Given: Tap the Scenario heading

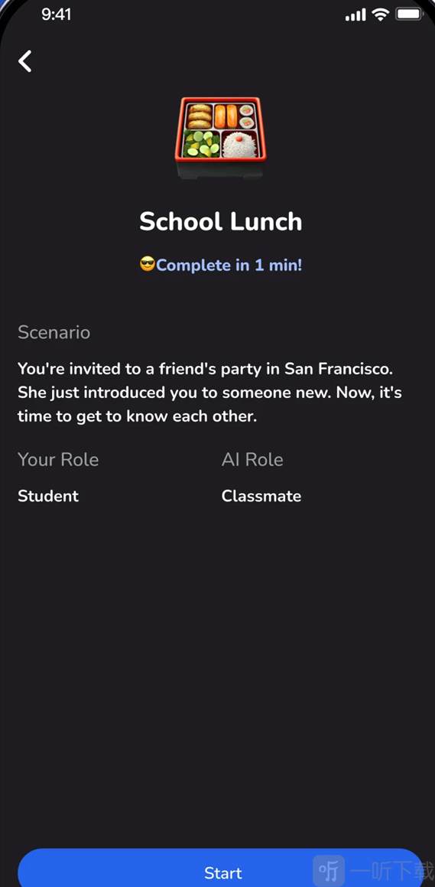Looking at the screenshot, I should click(x=54, y=332).
